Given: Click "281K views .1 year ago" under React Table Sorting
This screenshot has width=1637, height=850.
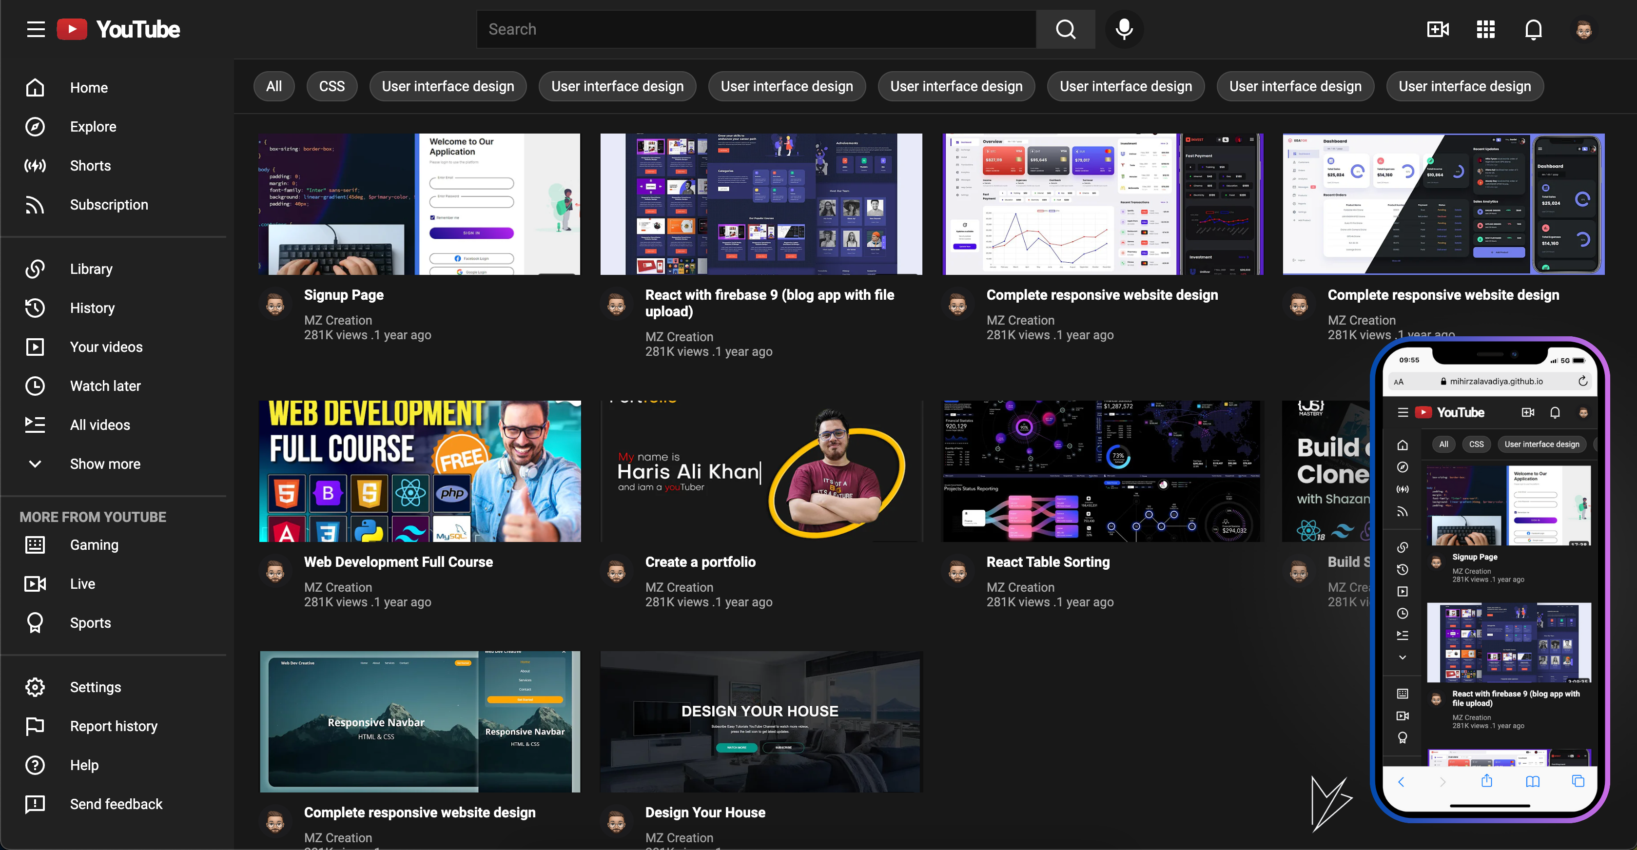Looking at the screenshot, I should [1050, 602].
